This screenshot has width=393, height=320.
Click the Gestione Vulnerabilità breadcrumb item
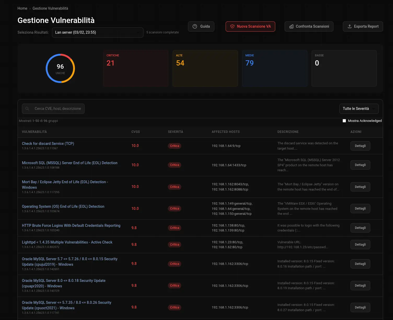coord(50,8)
